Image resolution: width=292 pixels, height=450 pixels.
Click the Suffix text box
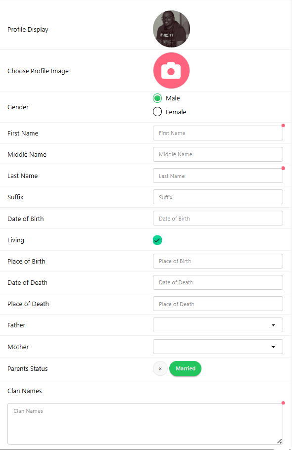(x=218, y=197)
